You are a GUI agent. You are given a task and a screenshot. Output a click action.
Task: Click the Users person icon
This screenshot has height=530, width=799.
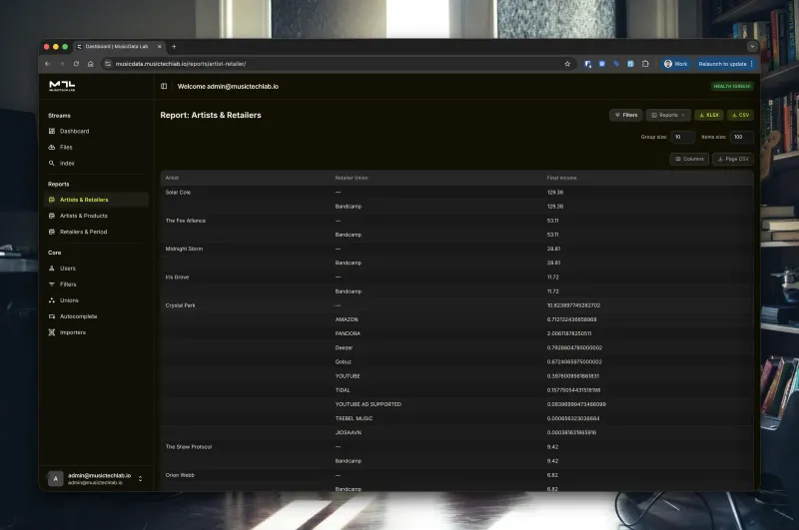coord(52,267)
